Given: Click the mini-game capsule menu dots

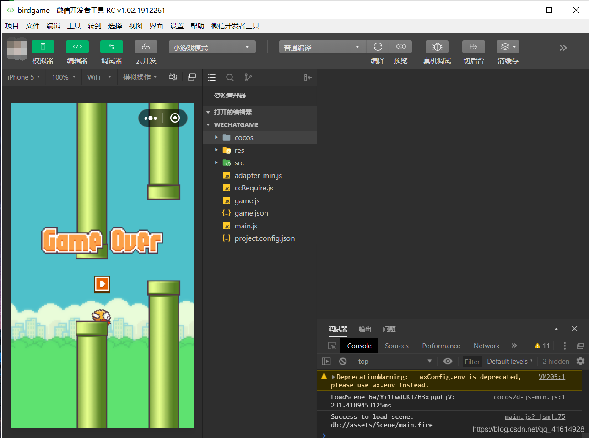Looking at the screenshot, I should [x=151, y=118].
